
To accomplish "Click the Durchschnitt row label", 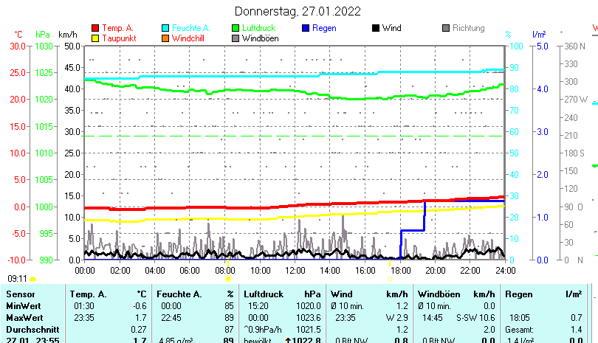I will [x=30, y=329].
